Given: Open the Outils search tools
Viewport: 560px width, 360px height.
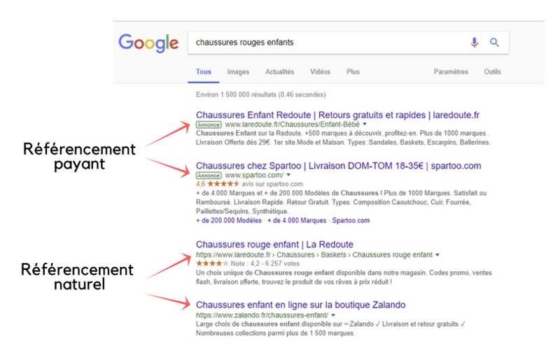Looking at the screenshot, I should [492, 72].
